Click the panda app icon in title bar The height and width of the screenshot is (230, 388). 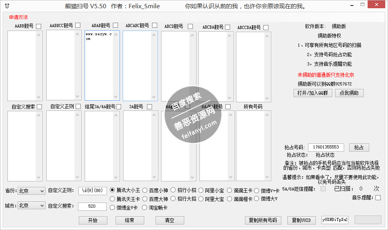tap(7, 6)
